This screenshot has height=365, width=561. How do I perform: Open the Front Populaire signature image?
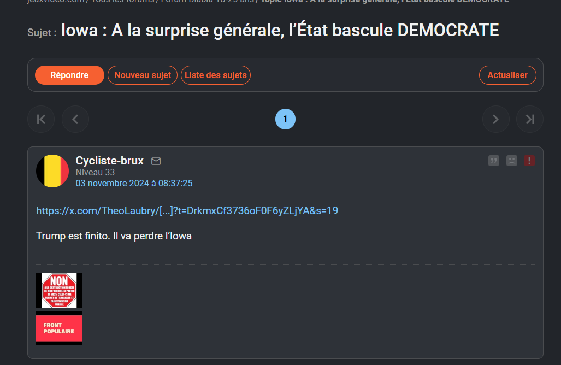pyautogui.click(x=60, y=328)
